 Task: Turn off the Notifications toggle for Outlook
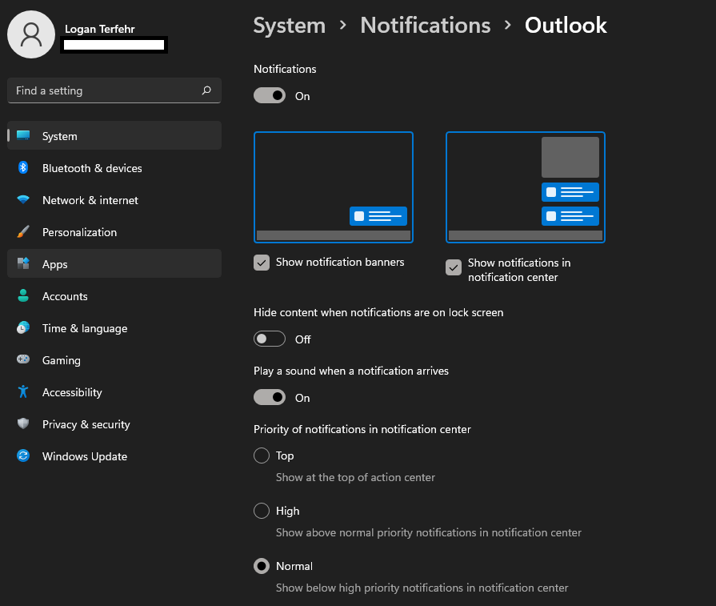[x=269, y=94]
